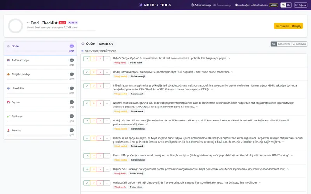This screenshot has height=194, width=311.
Task: Switch language to EN
Action: (x=288, y=5)
